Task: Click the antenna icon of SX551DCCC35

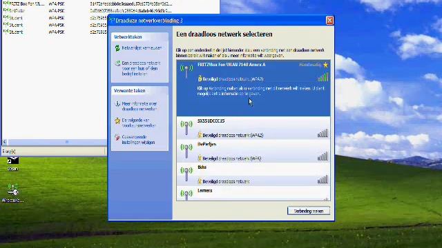Action: point(186,127)
